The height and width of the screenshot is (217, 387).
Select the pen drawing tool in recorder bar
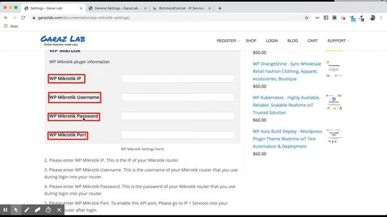27,210
